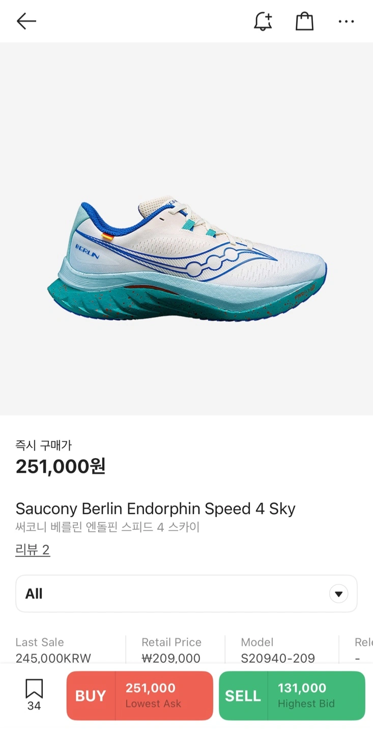
Task: Open the shopping bag icon
Action: [304, 21]
